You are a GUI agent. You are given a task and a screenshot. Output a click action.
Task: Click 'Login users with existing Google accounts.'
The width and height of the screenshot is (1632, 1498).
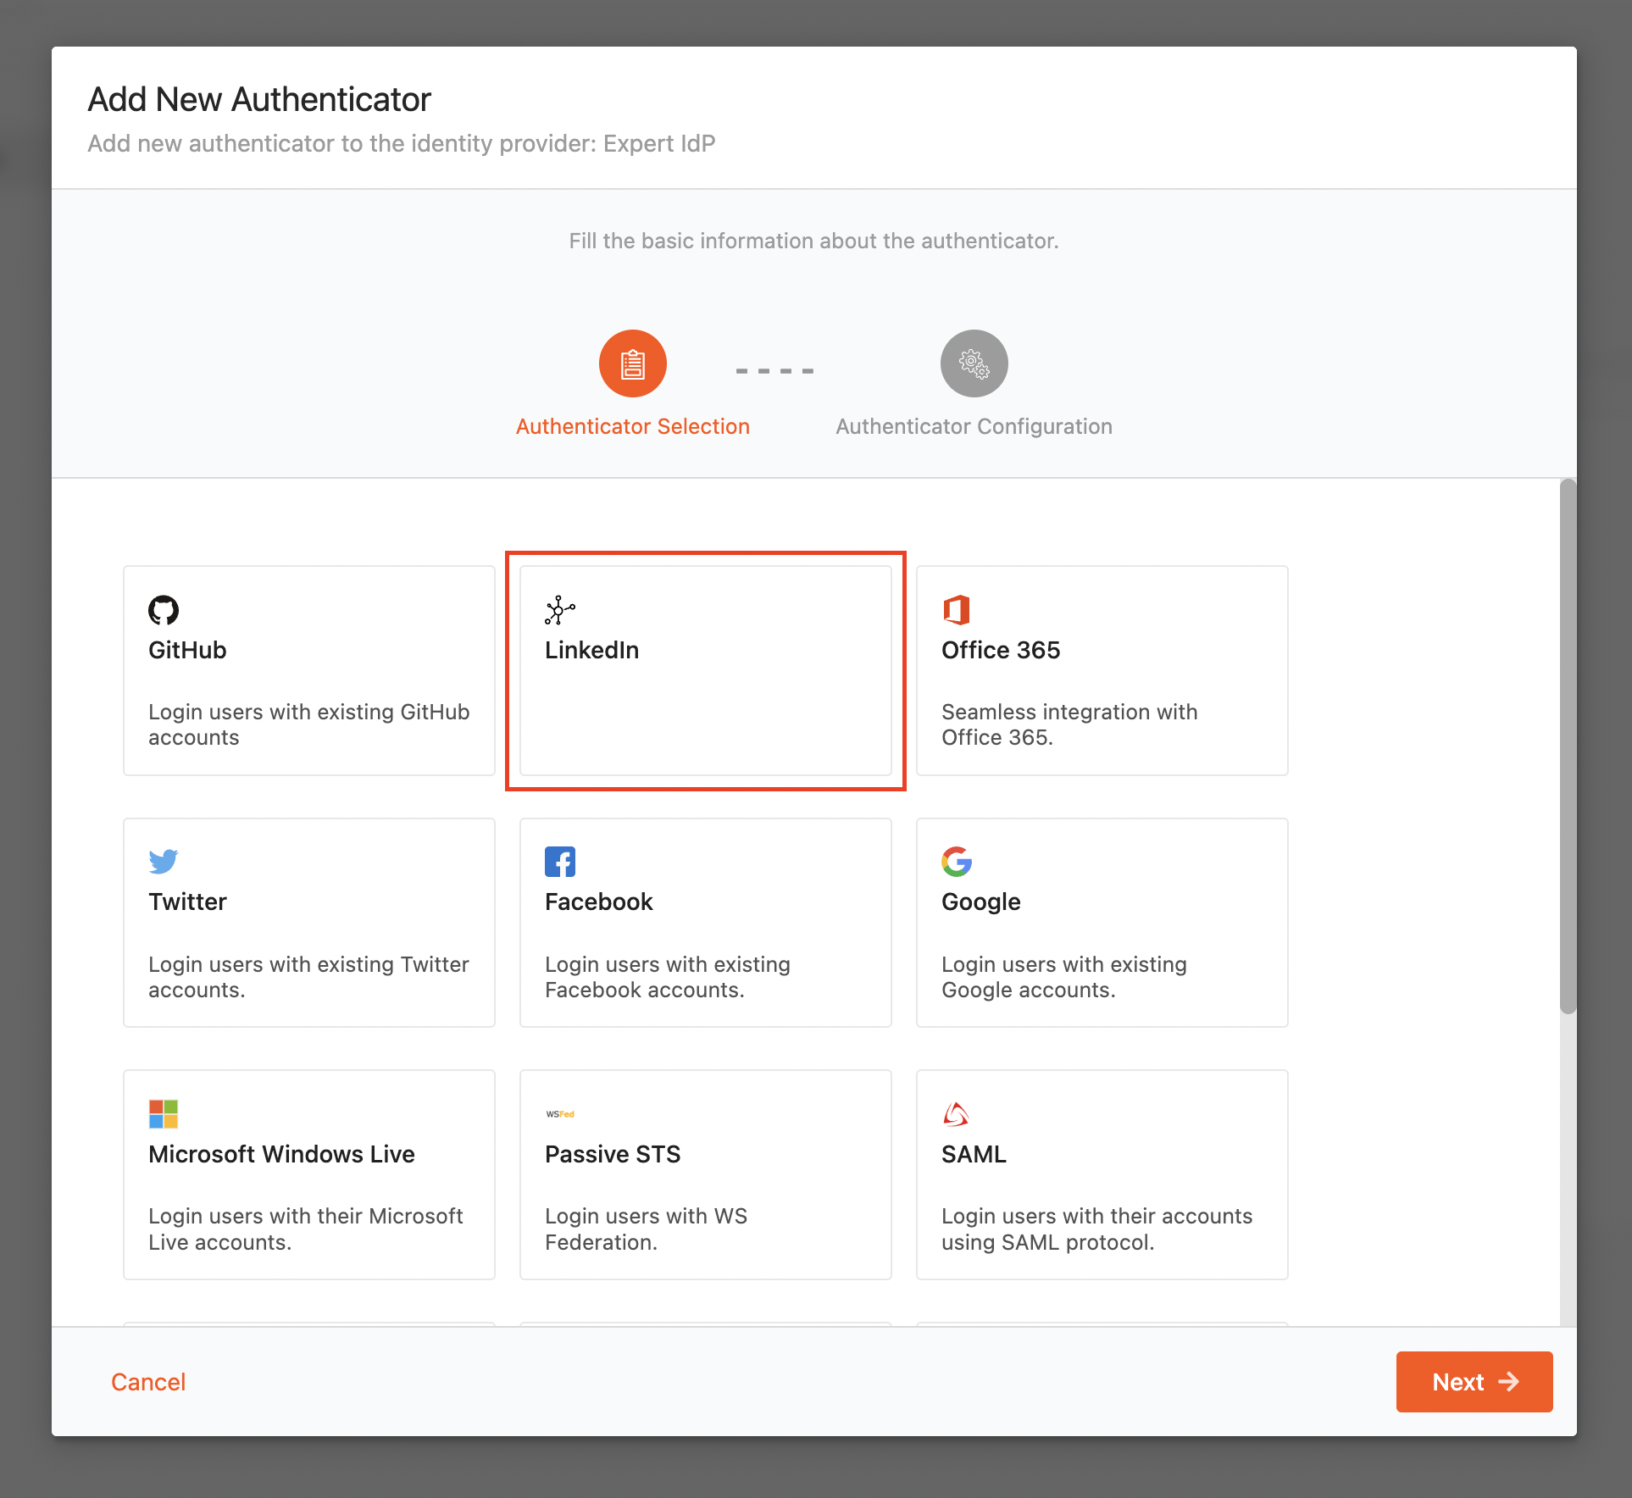tap(1064, 977)
